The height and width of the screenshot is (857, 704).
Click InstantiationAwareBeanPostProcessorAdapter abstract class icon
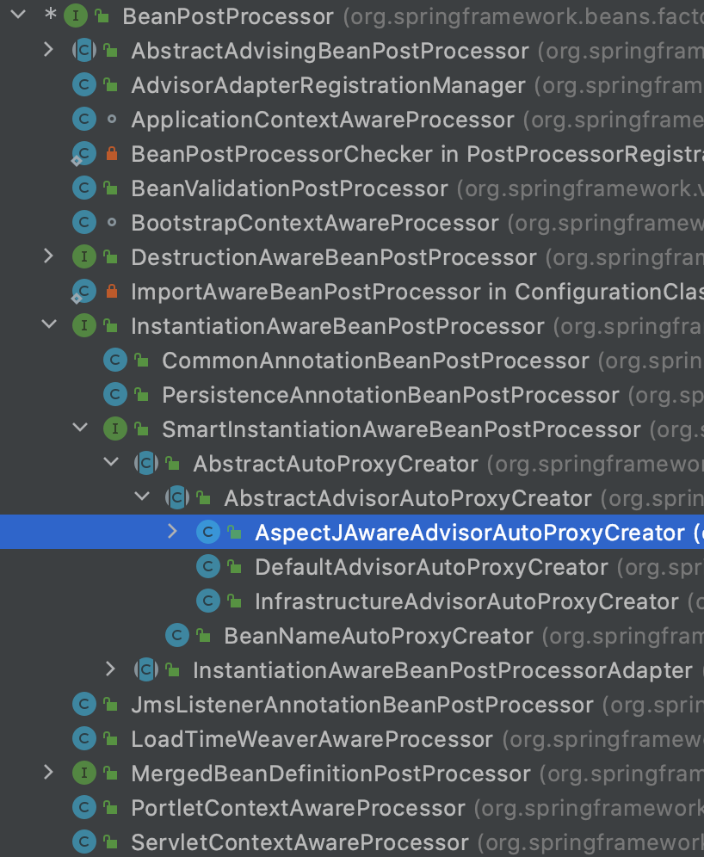point(146,670)
